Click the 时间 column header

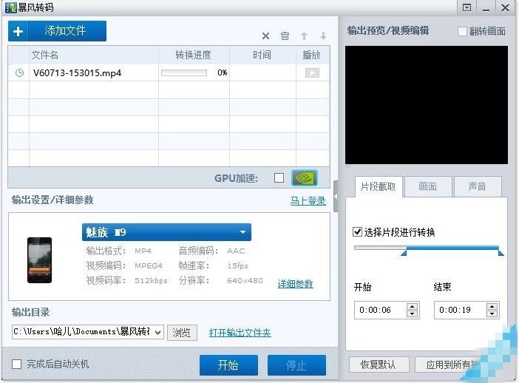(x=262, y=55)
